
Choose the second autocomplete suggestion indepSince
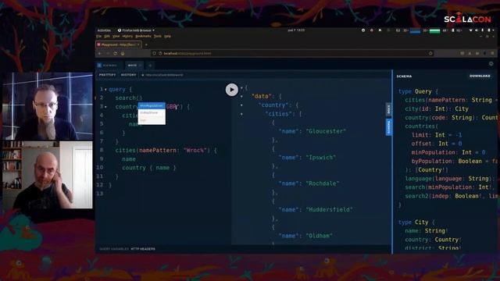tap(152, 112)
